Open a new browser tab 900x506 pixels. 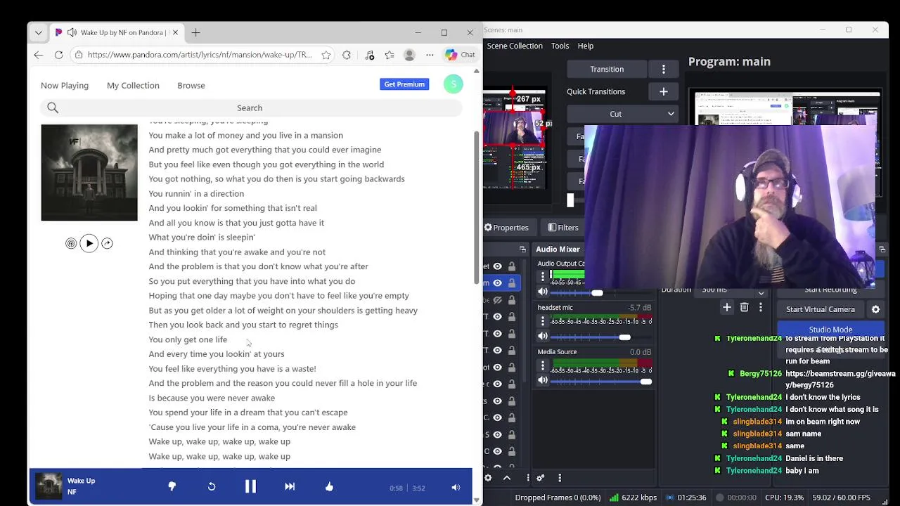tap(196, 32)
